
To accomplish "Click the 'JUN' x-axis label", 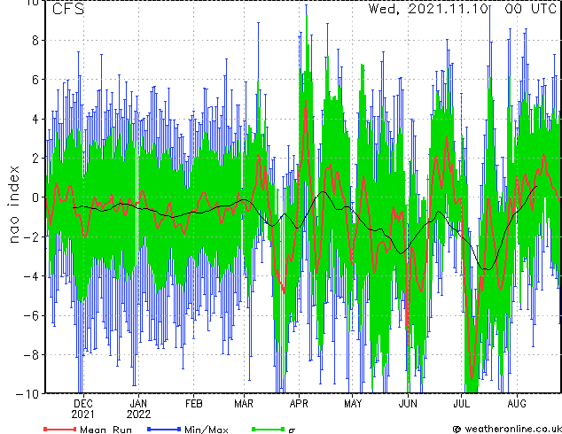I will (408, 404).
